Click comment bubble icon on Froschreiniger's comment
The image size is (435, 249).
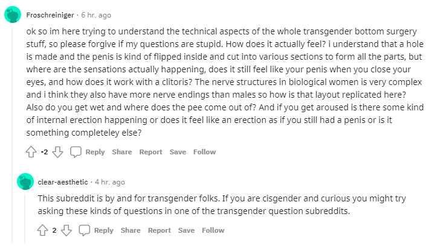tap(76, 152)
